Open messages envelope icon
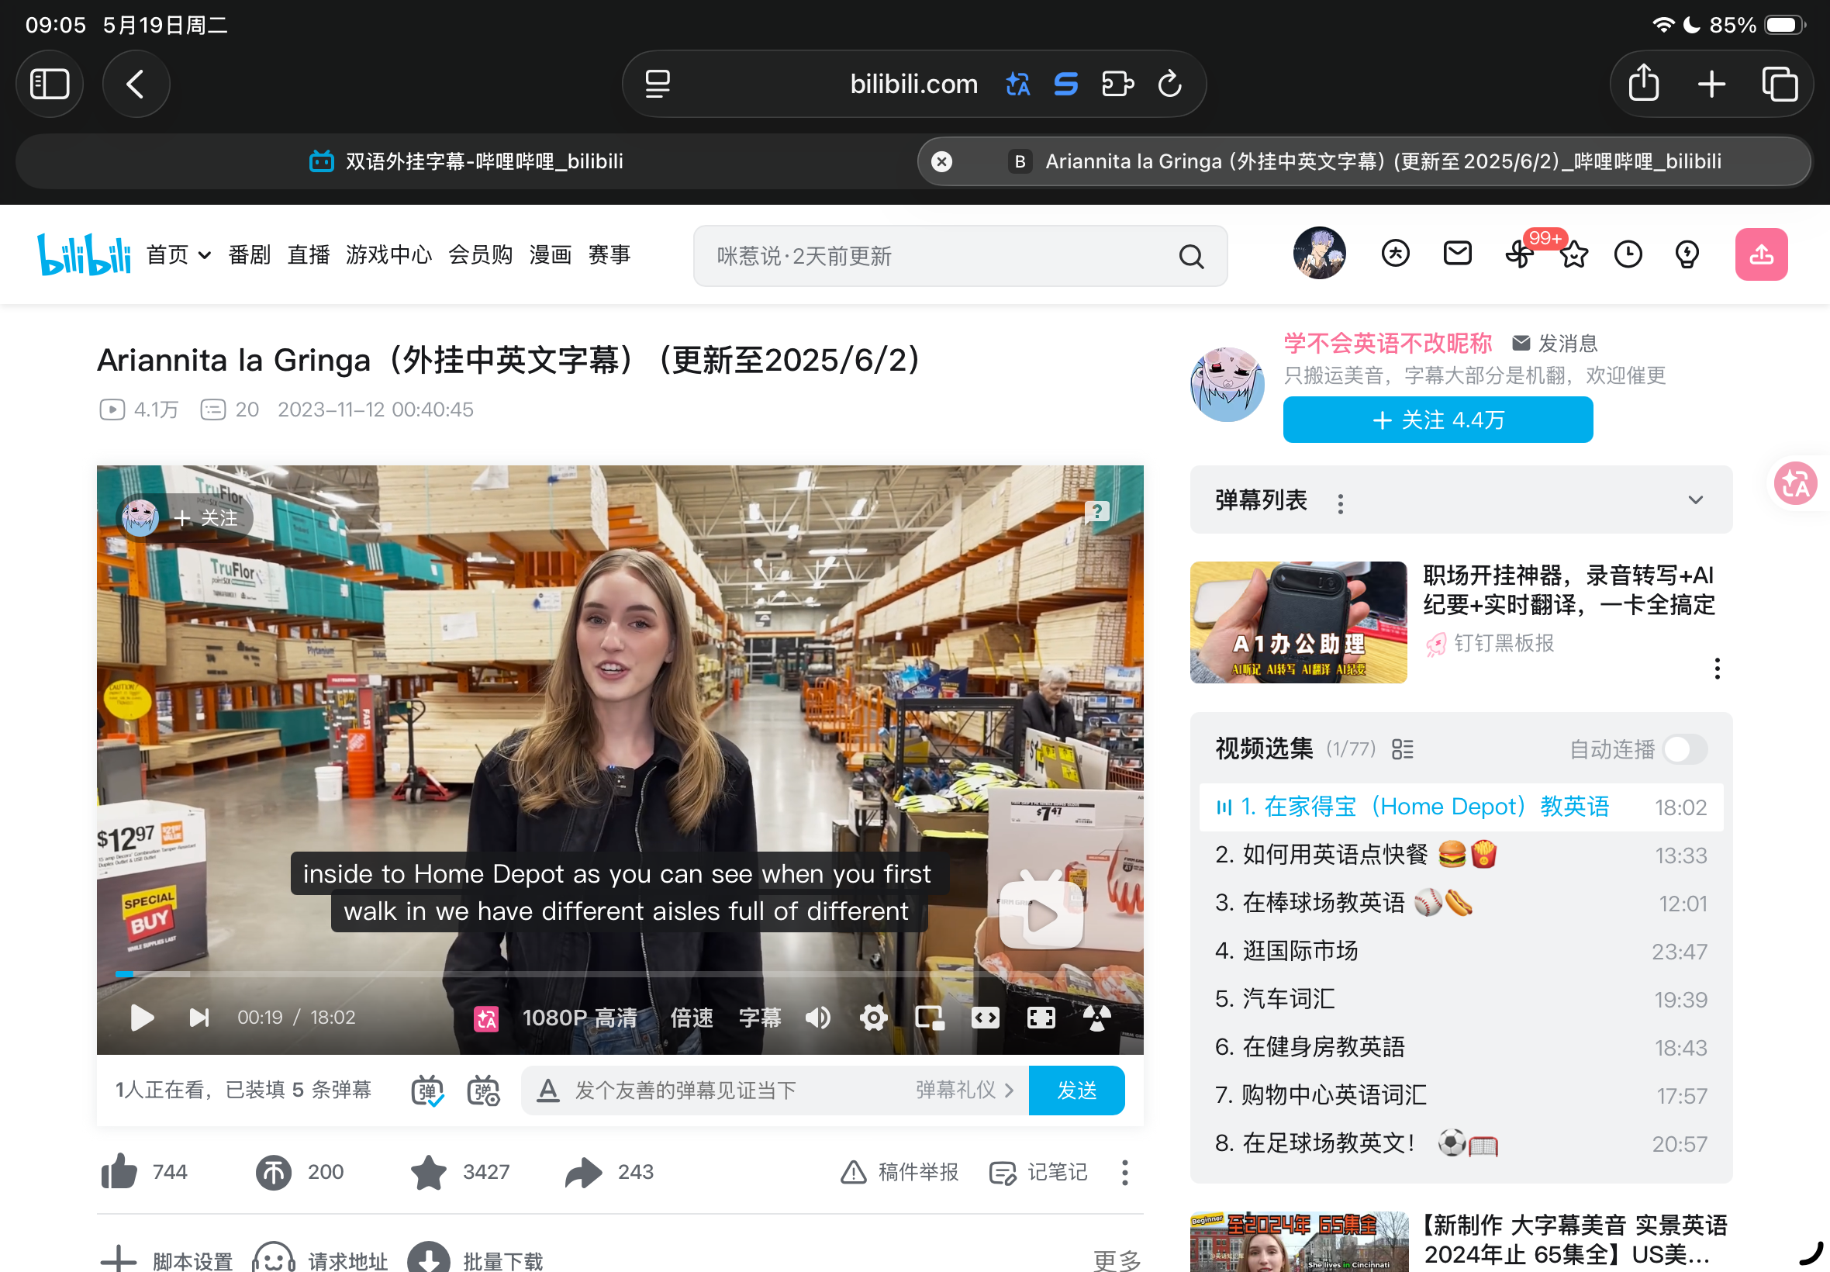The width and height of the screenshot is (1830, 1272). click(x=1457, y=254)
